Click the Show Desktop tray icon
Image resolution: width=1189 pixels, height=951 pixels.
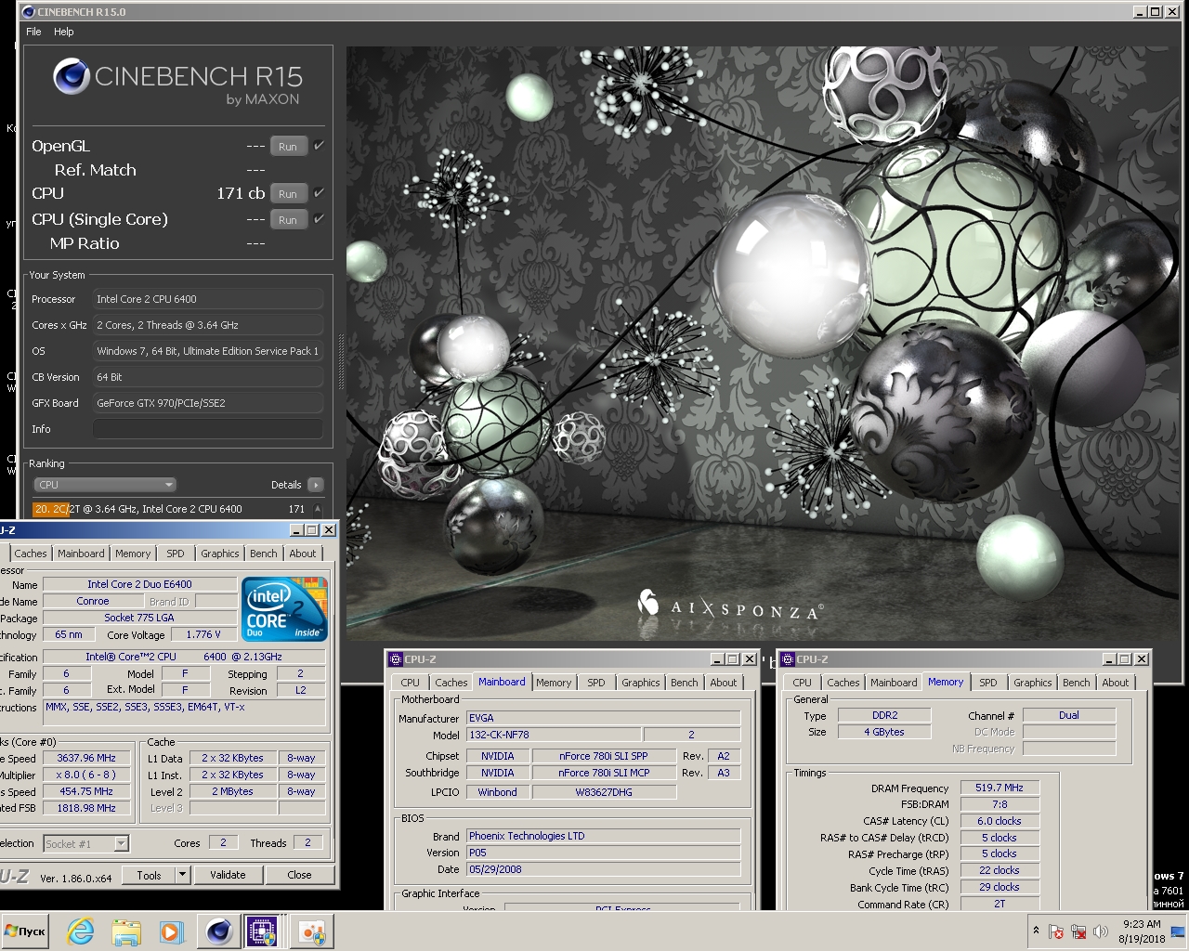point(1179,931)
